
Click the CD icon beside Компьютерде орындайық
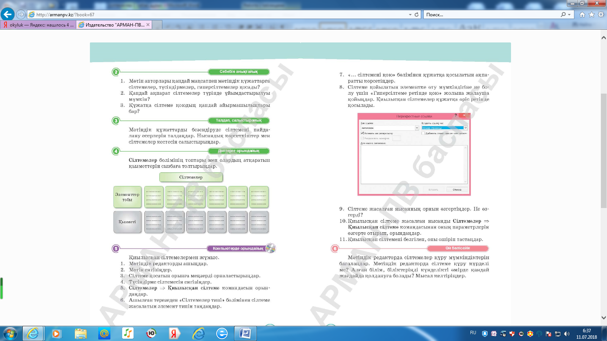pos(270,248)
